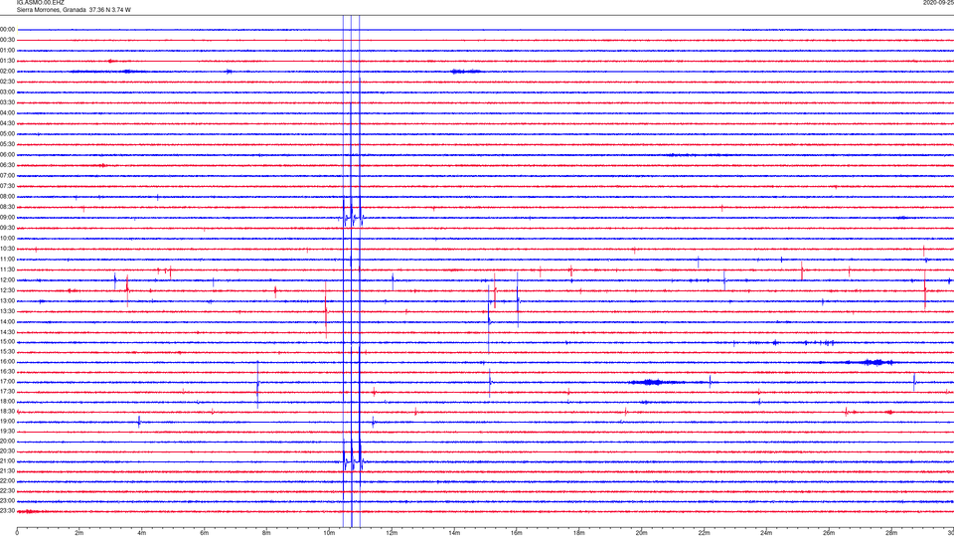Select the 14:30 row time

[8, 332]
